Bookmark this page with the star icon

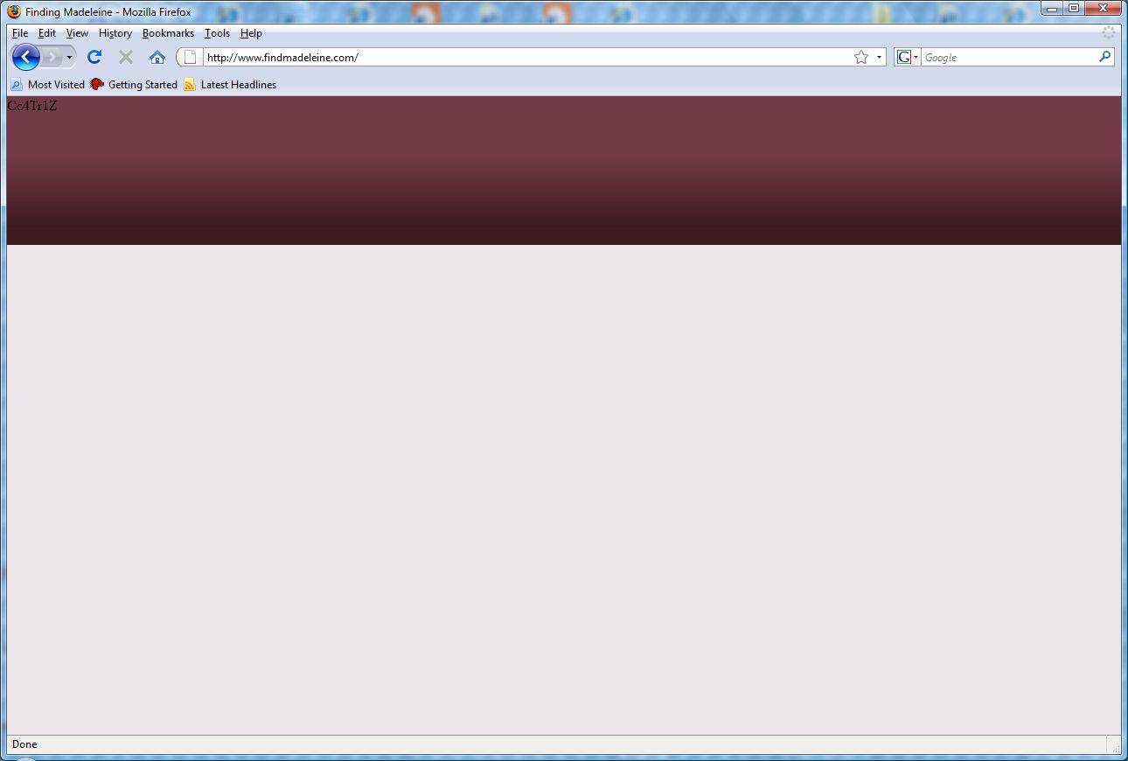tap(861, 58)
